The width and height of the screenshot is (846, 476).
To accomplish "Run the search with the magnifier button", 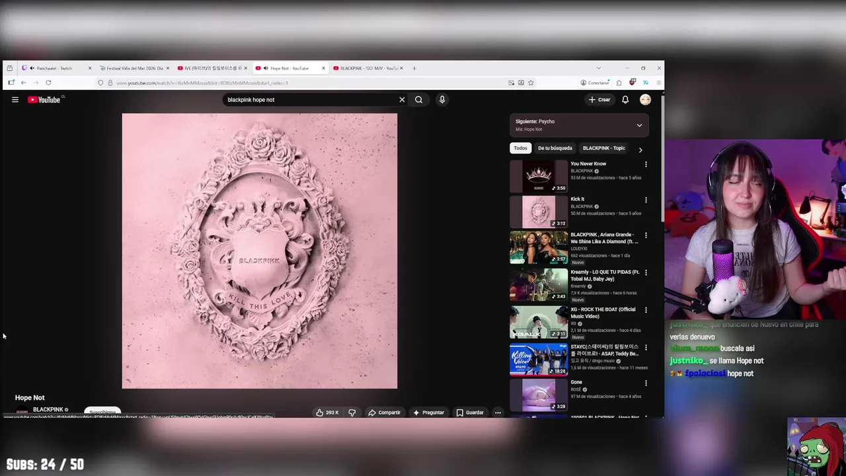I will tap(418, 100).
